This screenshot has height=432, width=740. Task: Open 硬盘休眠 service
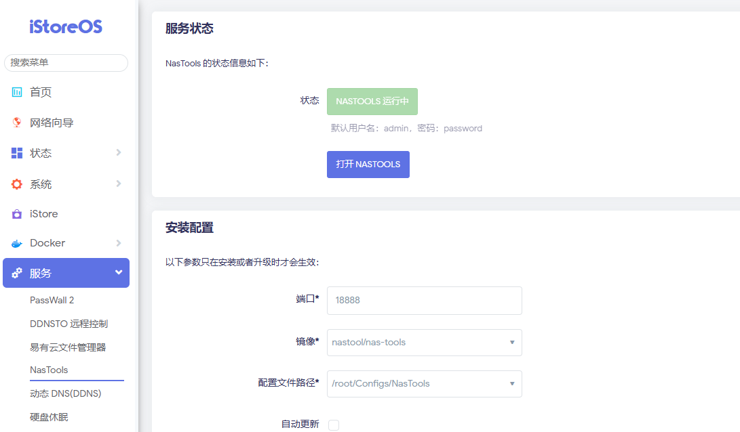49,417
